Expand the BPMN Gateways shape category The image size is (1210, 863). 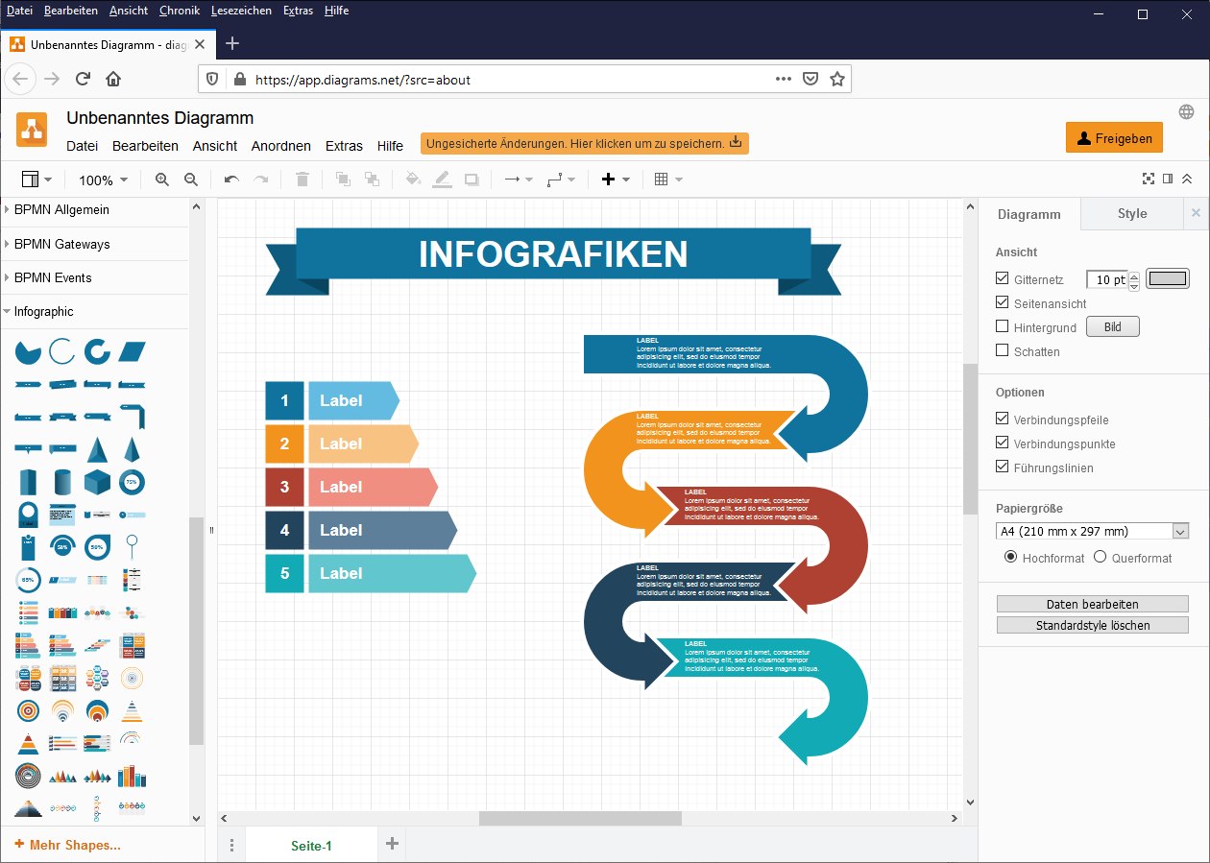tap(61, 244)
